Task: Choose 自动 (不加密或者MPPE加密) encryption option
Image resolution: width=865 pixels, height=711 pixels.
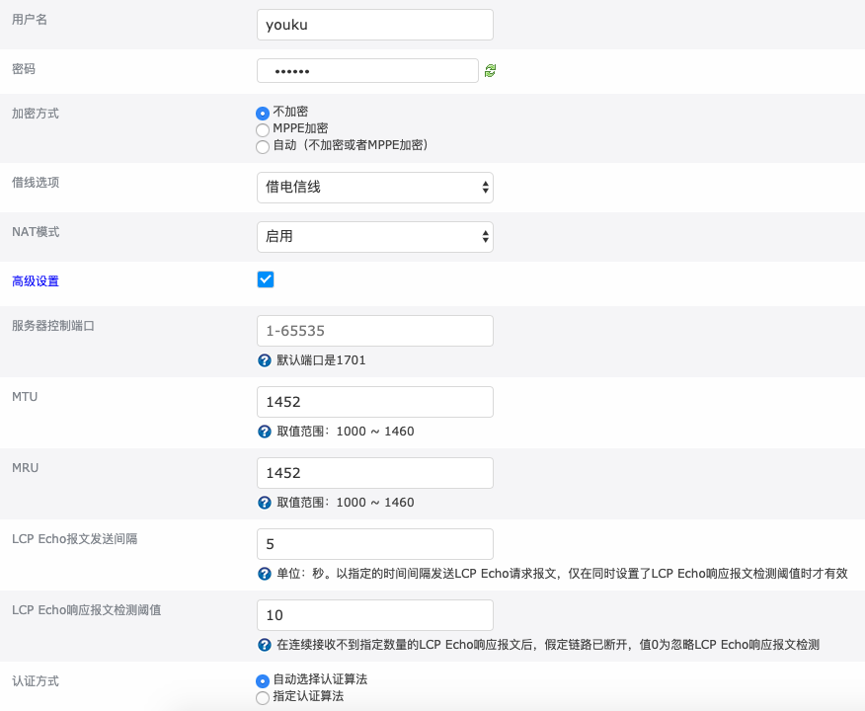Action: pos(263,146)
